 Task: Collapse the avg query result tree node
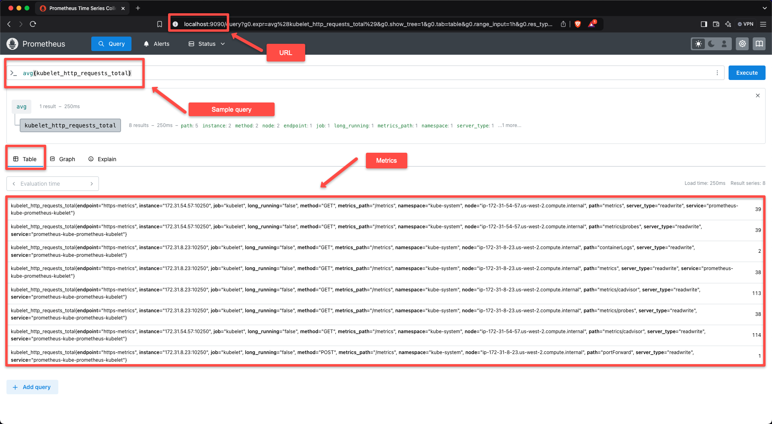(x=22, y=107)
